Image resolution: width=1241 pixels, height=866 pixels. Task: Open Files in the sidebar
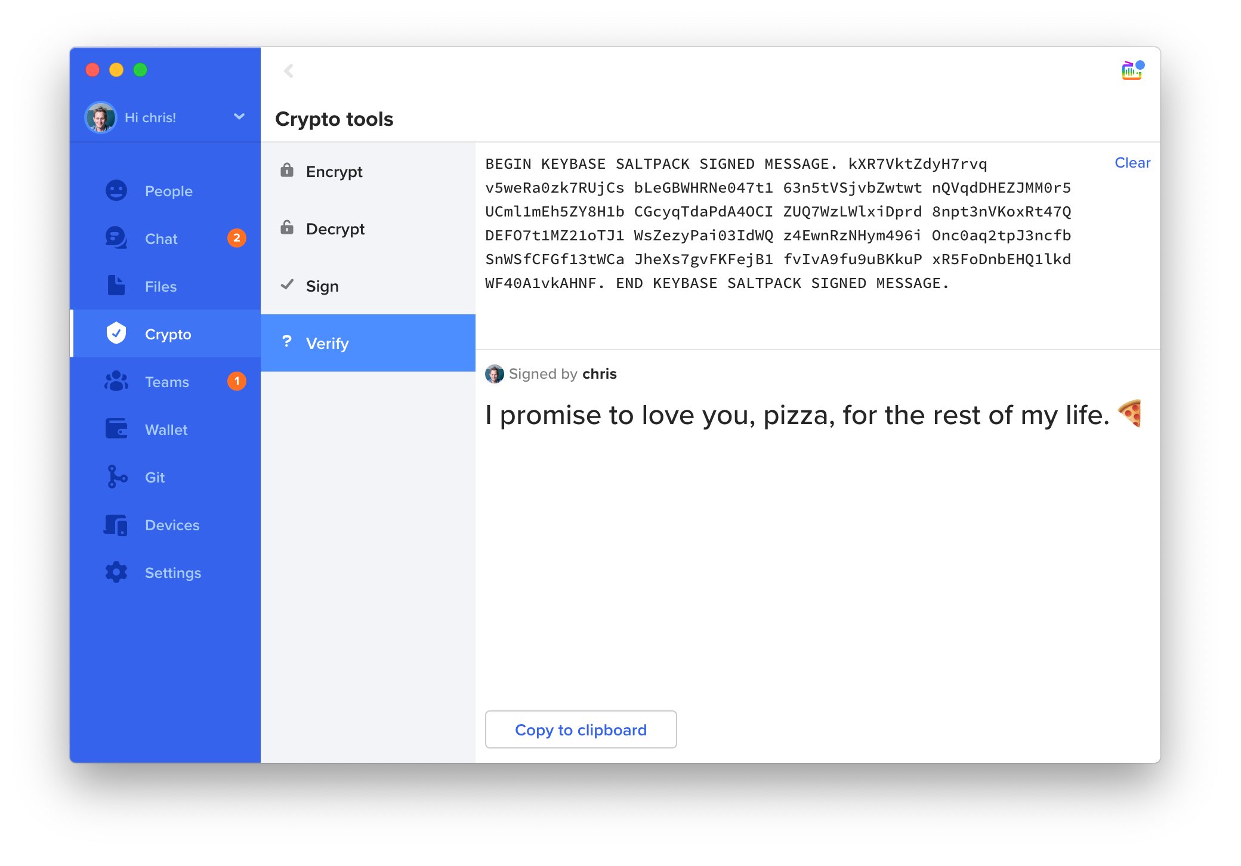(165, 286)
